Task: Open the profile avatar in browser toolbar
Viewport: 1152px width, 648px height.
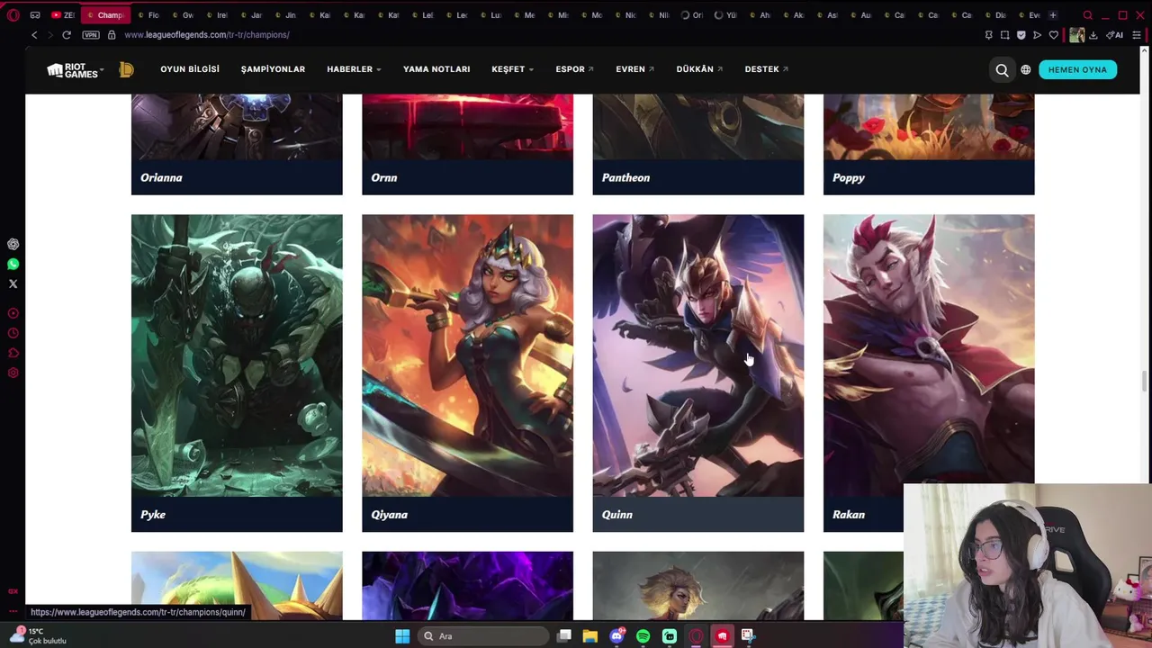Action: coord(1076,35)
